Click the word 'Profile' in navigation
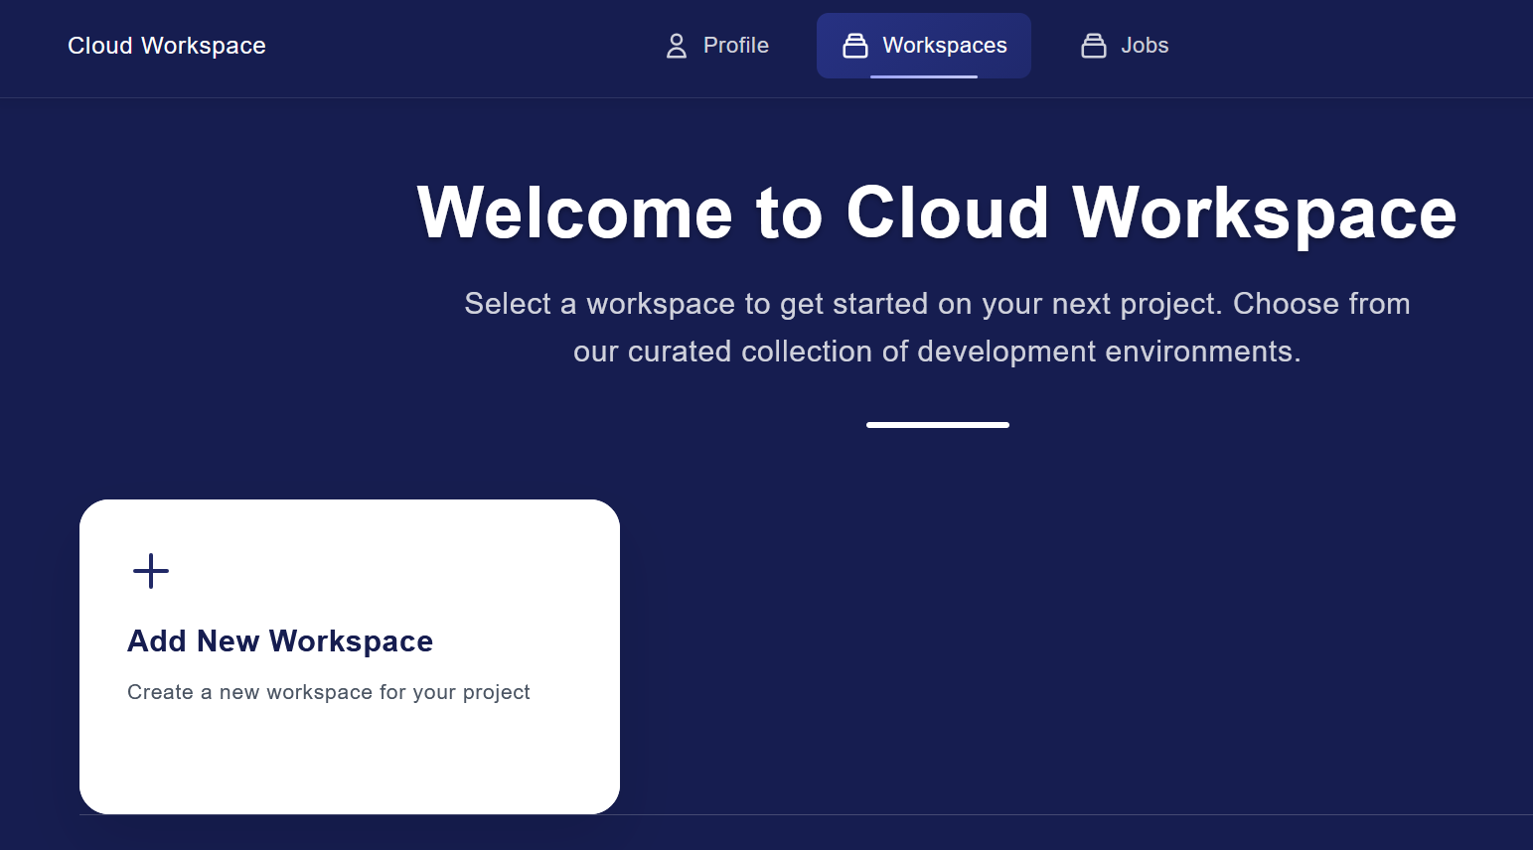Viewport: 1533px width, 850px height. tap(735, 46)
